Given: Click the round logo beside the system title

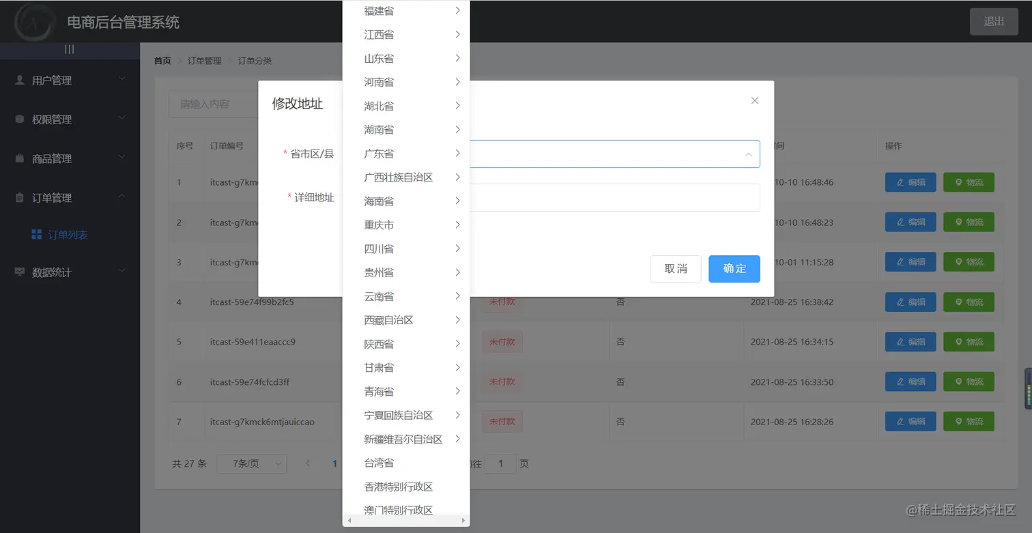Looking at the screenshot, I should 35,22.
